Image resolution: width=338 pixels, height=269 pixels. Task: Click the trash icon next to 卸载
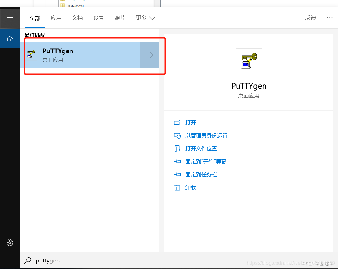coord(177,188)
